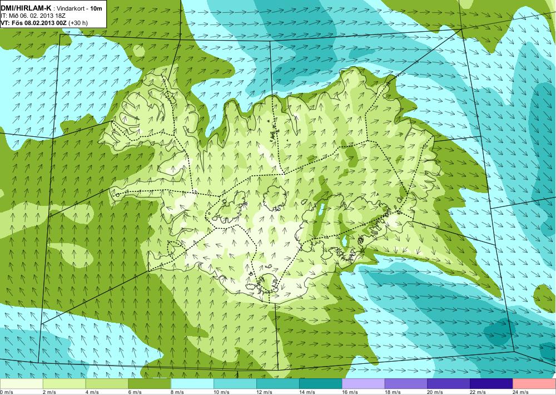Pick the medium green 4–6 m/s legend swatch
Viewport: 556px width, 395px height.
[x=107, y=384]
